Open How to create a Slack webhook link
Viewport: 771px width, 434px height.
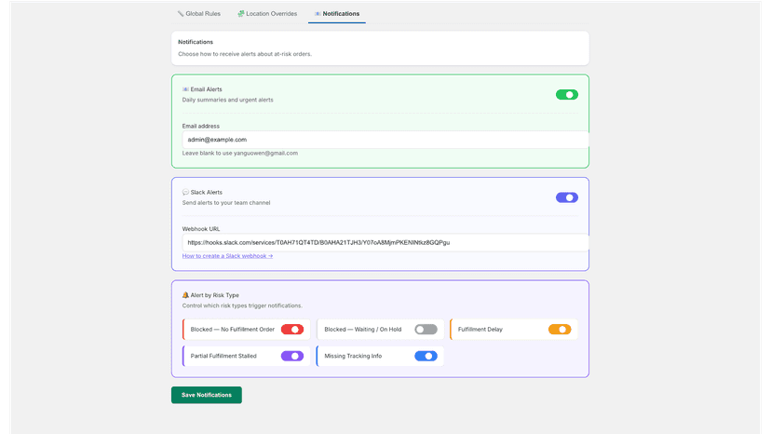pos(227,256)
